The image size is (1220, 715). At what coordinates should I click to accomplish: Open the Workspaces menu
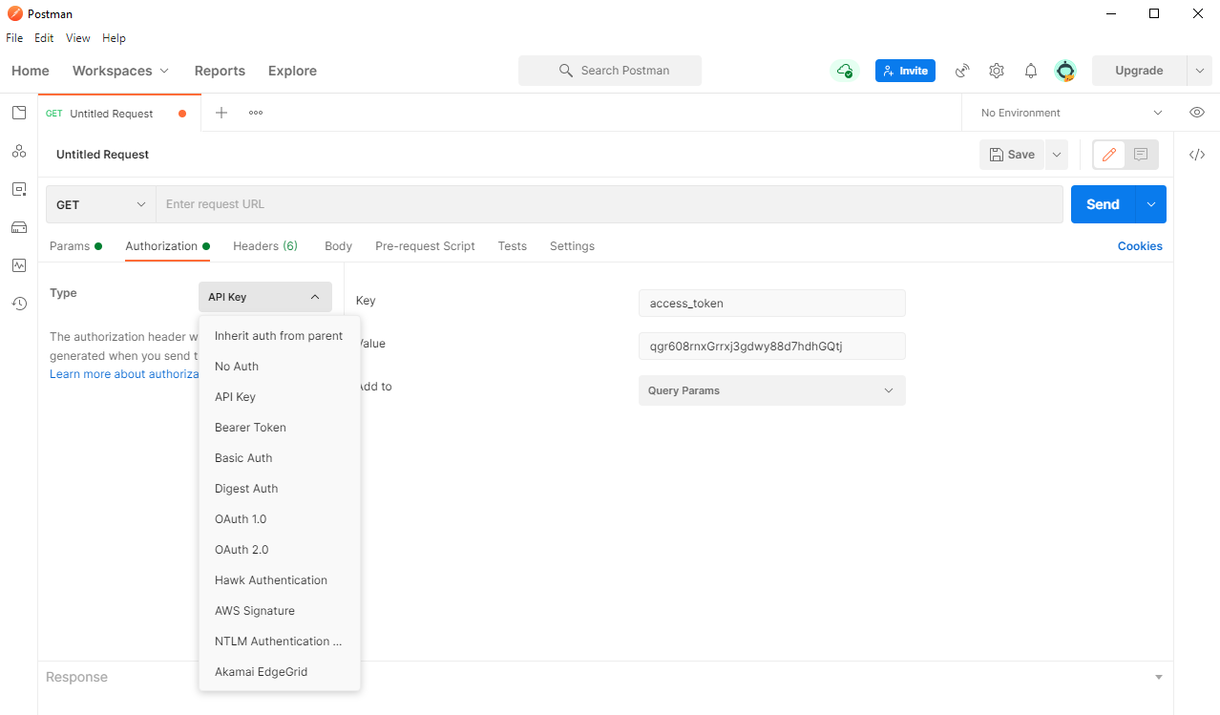119,71
